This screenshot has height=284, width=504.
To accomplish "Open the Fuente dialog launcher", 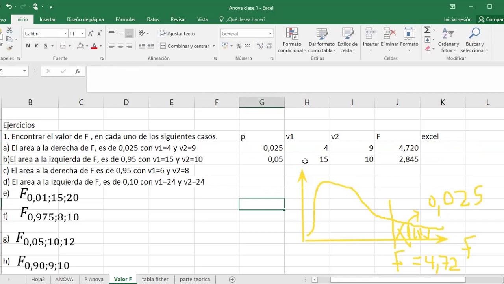I will (x=102, y=58).
